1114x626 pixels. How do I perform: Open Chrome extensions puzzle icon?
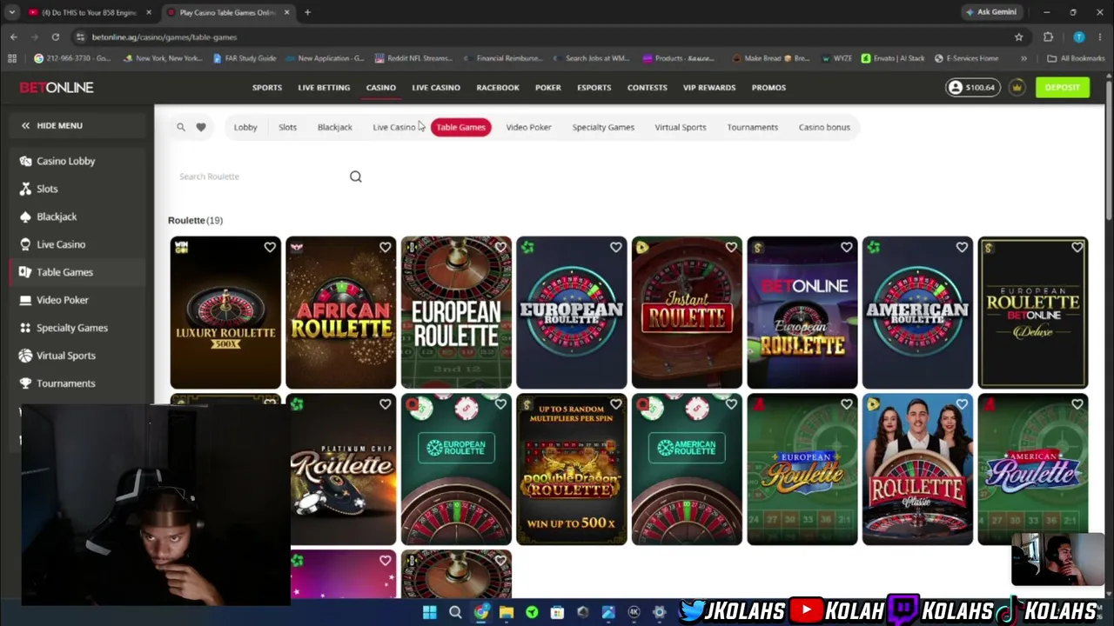coord(1048,37)
